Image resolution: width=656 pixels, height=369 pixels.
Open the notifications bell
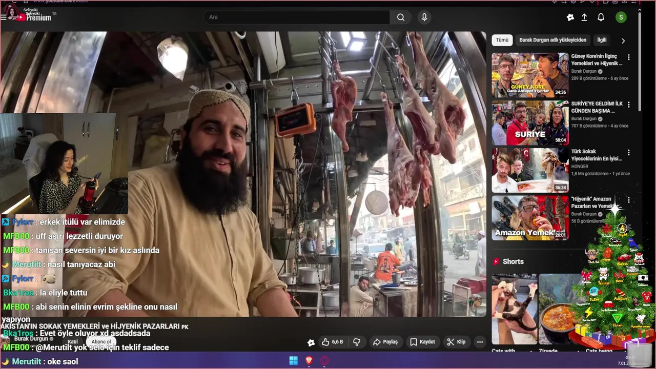tap(601, 17)
